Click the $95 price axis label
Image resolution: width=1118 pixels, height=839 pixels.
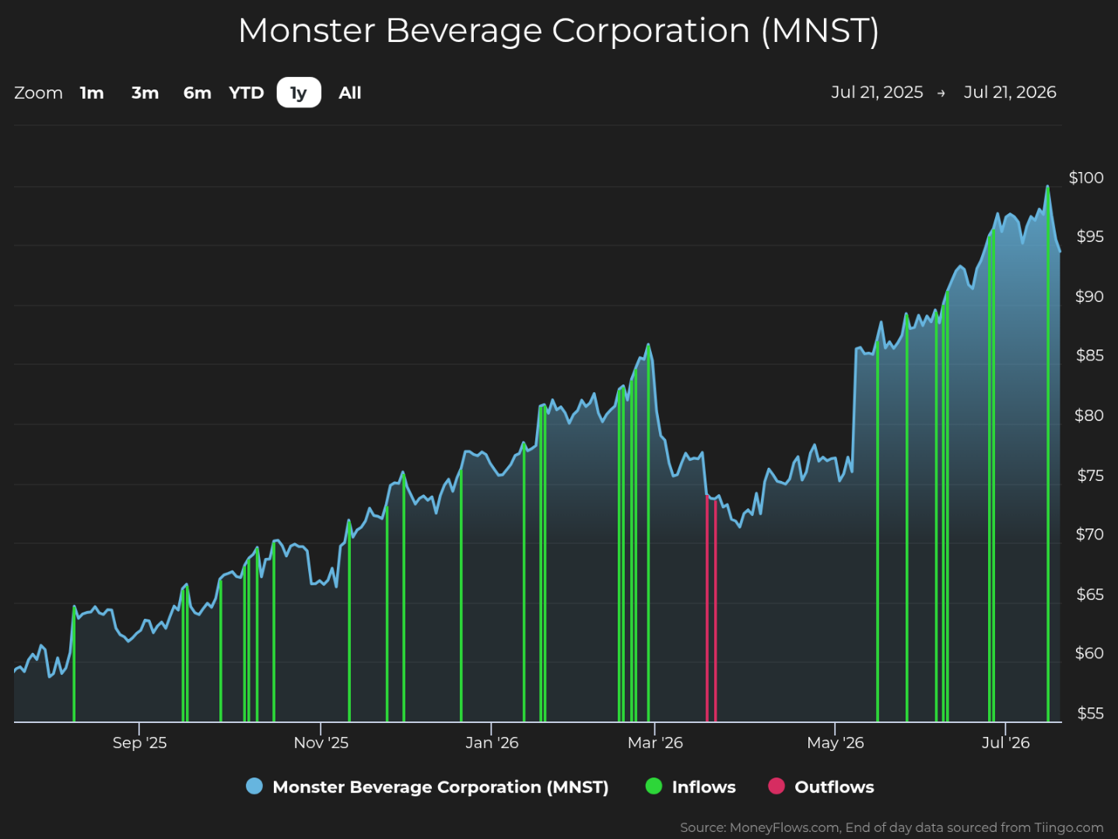coord(1090,237)
